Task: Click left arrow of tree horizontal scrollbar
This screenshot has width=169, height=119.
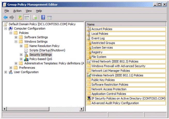Action: coord(5,109)
